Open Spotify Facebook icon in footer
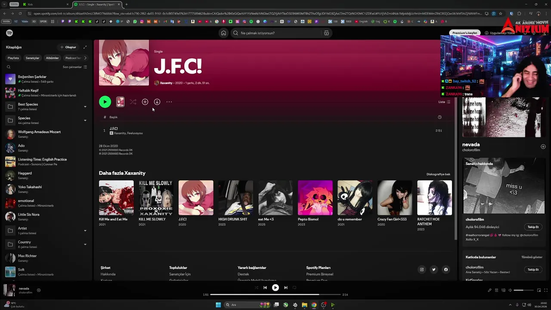The image size is (551, 310). [446, 270]
